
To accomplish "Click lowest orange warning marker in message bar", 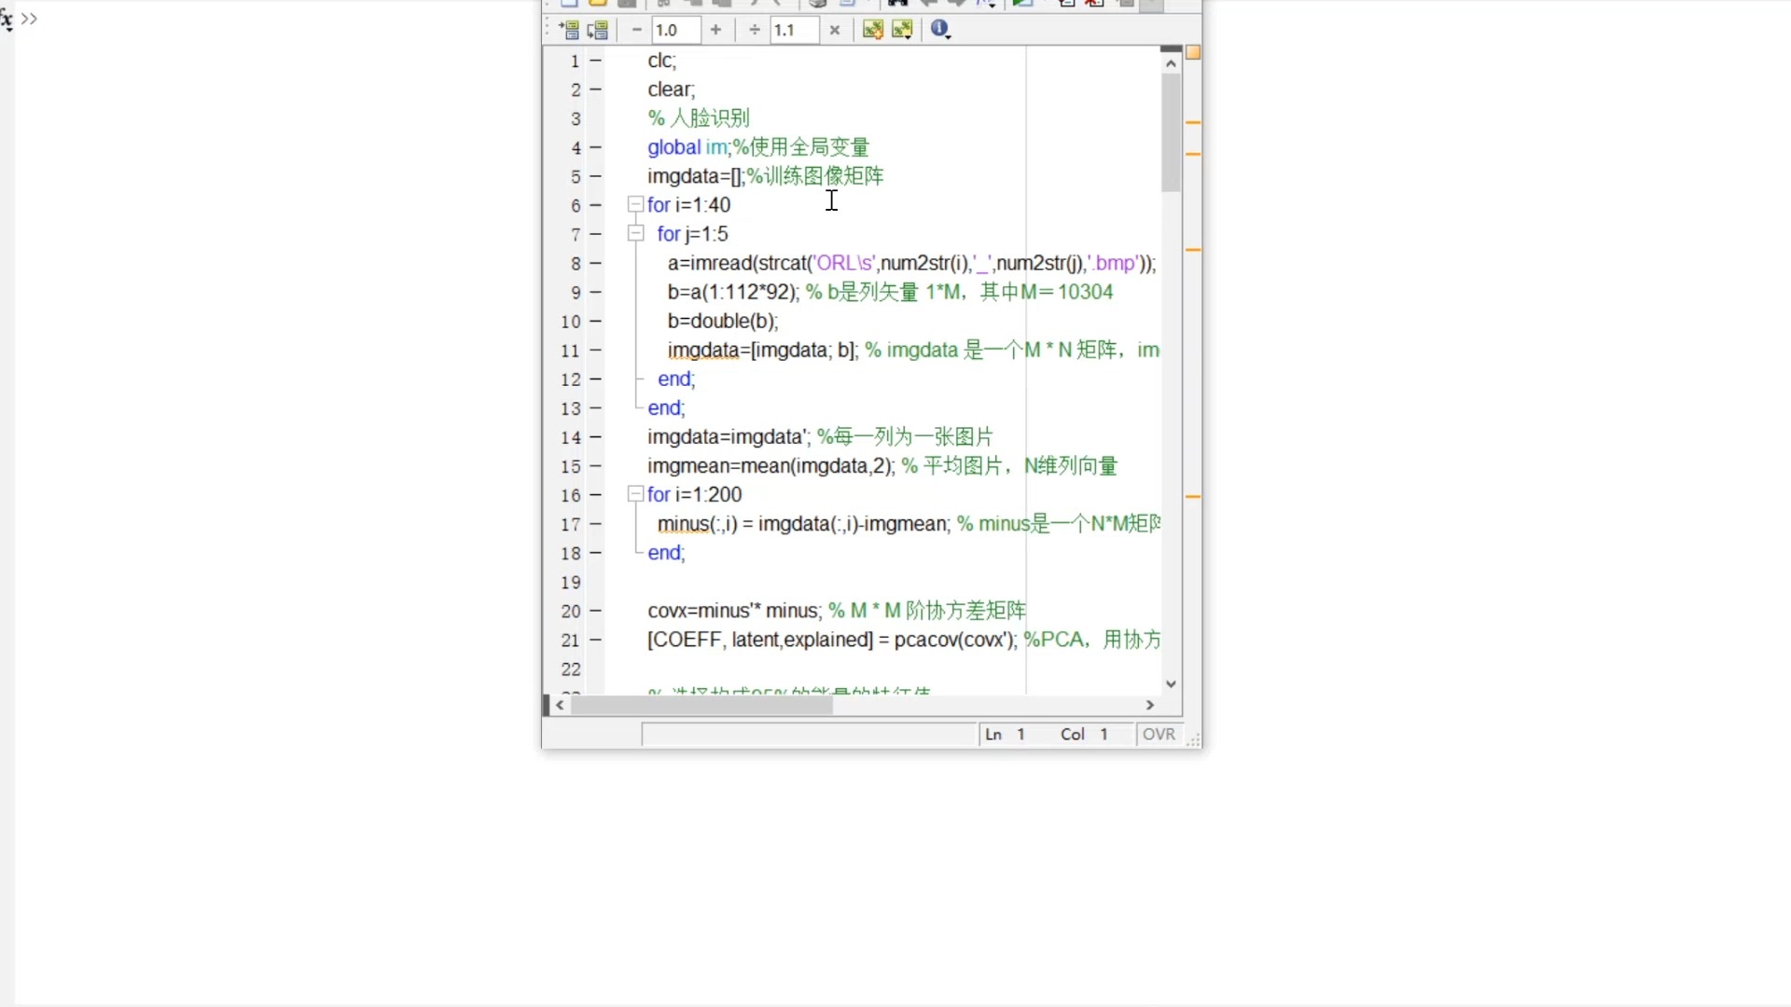I will point(1193,497).
